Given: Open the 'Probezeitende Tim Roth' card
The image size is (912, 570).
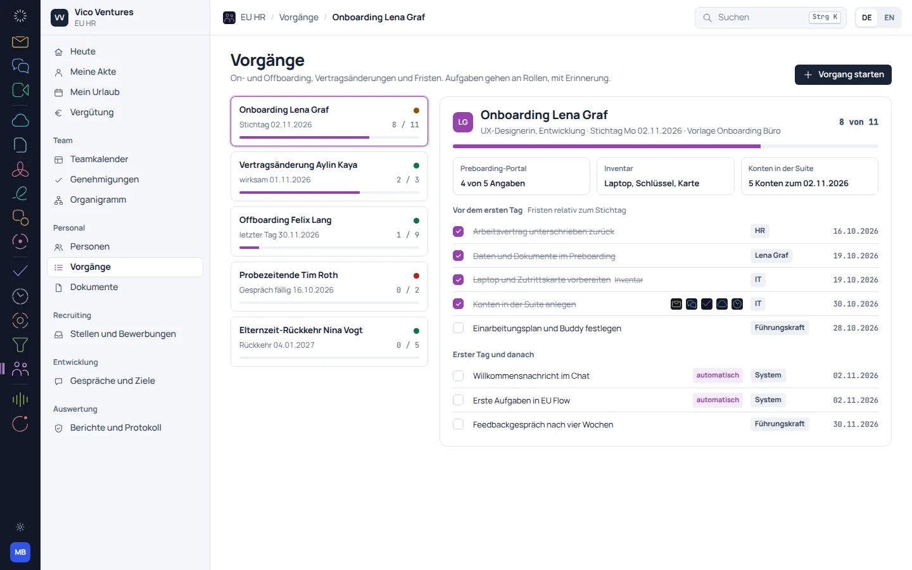Looking at the screenshot, I should [x=329, y=287].
